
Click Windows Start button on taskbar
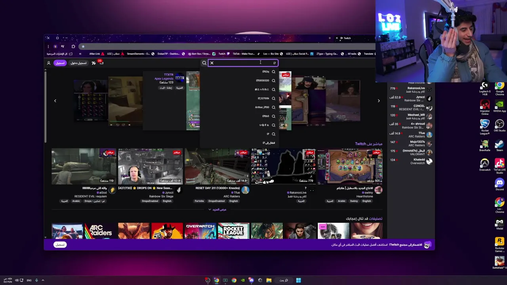(299, 280)
